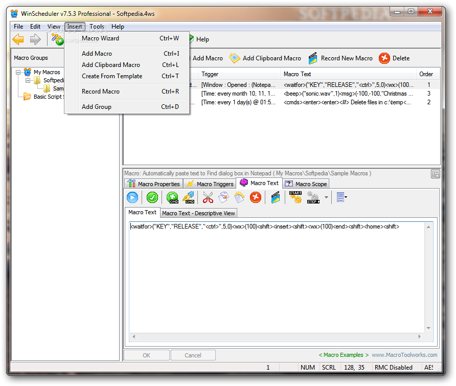This screenshot has height=386, width=456.
Task: Click the scissors Cut icon
Action: (x=208, y=197)
